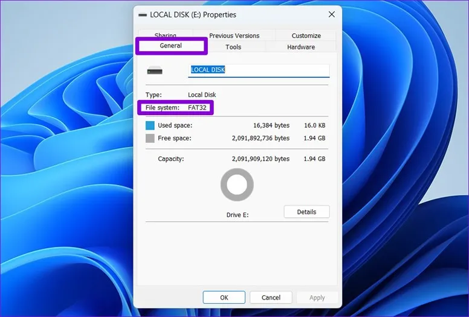Image resolution: width=469 pixels, height=317 pixels.
Task: Click the disk usage donut chart
Action: [236, 184]
